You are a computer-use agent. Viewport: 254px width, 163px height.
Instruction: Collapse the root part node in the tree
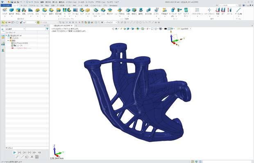tap(6, 36)
